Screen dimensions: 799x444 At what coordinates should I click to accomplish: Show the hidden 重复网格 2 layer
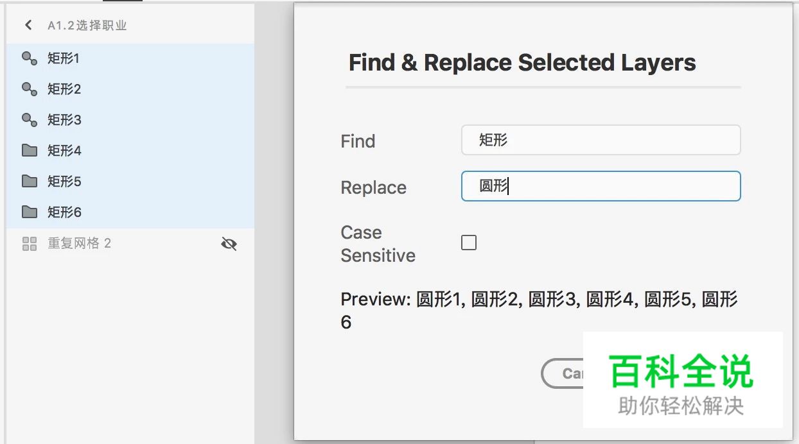(229, 244)
